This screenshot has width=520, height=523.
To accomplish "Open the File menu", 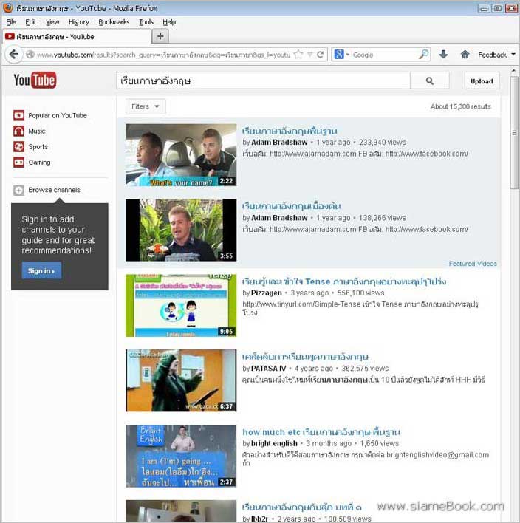I will pos(11,22).
